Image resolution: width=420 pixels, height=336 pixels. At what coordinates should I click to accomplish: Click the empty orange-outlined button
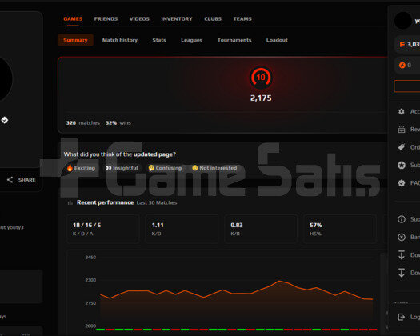point(407,86)
